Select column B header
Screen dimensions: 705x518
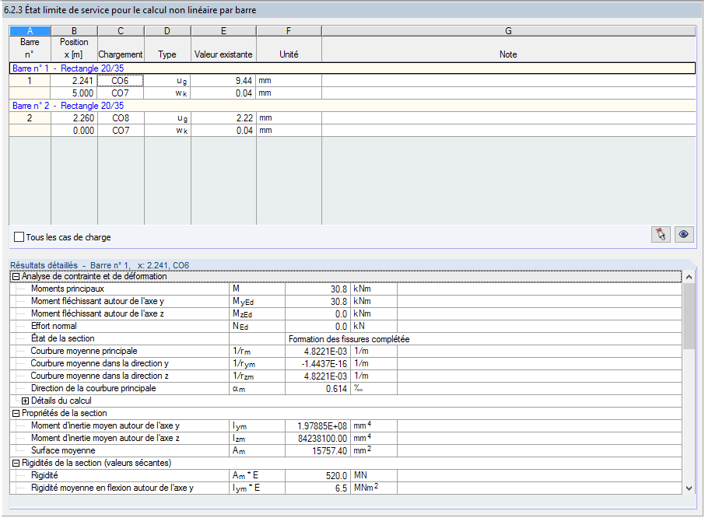74,31
